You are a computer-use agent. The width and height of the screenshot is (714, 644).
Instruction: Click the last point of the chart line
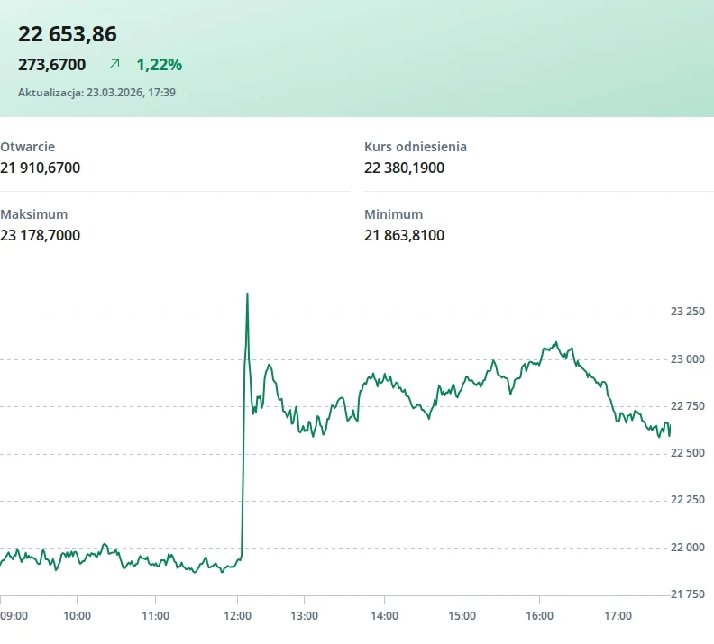[669, 434]
